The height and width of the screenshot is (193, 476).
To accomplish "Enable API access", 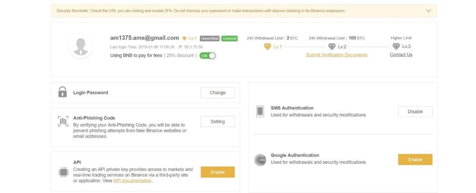I will click(x=218, y=172).
